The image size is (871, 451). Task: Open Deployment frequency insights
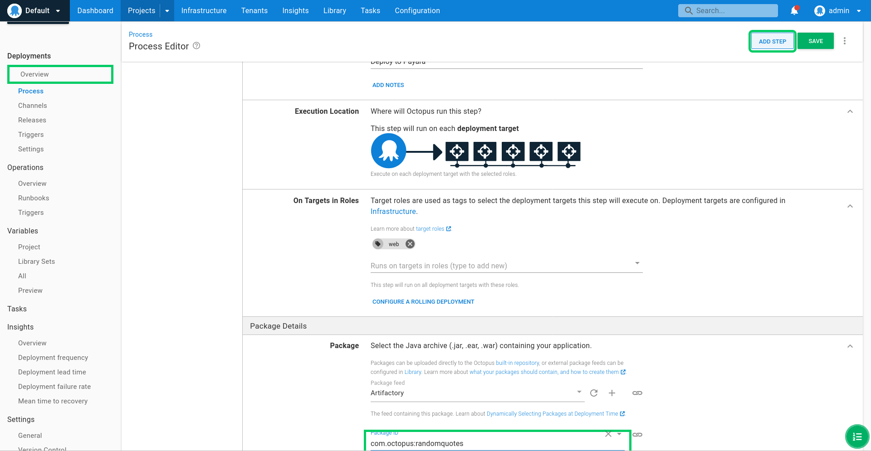coord(53,358)
